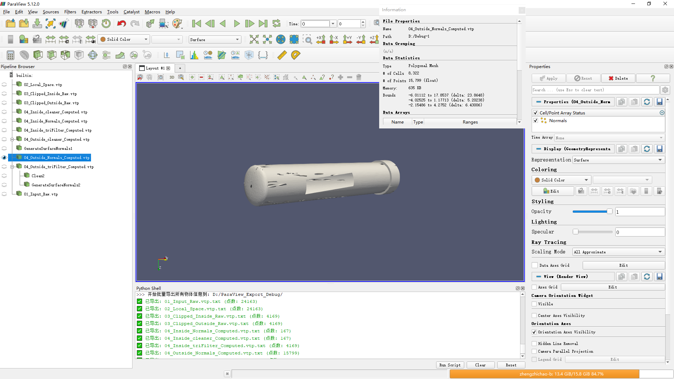Open the Catalyst menu
The height and width of the screenshot is (379, 674).
point(131,12)
